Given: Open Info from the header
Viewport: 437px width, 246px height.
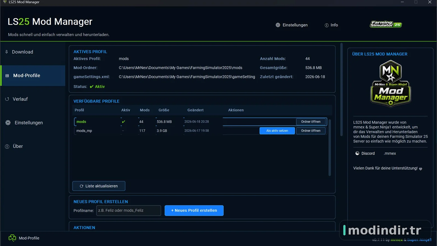Looking at the screenshot, I should pos(331,25).
